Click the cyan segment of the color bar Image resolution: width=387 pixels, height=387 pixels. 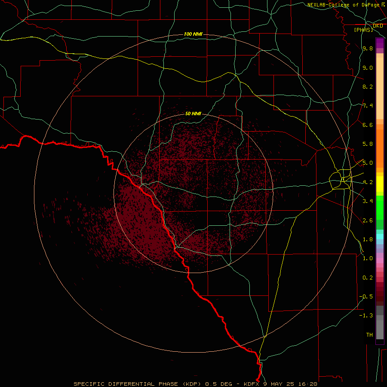pos(380,236)
